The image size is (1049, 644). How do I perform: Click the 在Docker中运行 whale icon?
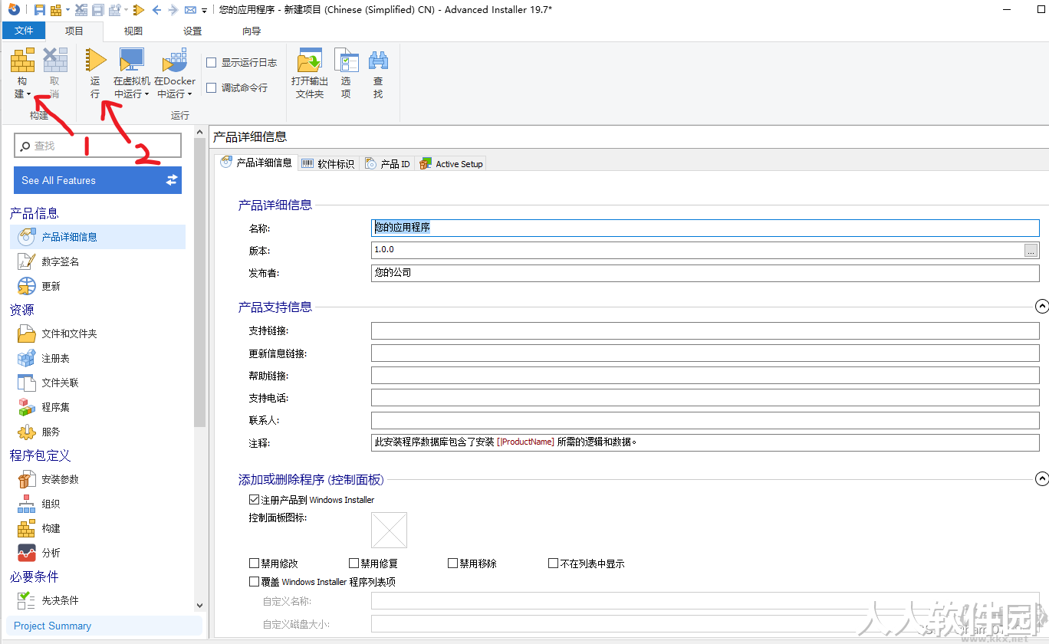tap(175, 61)
